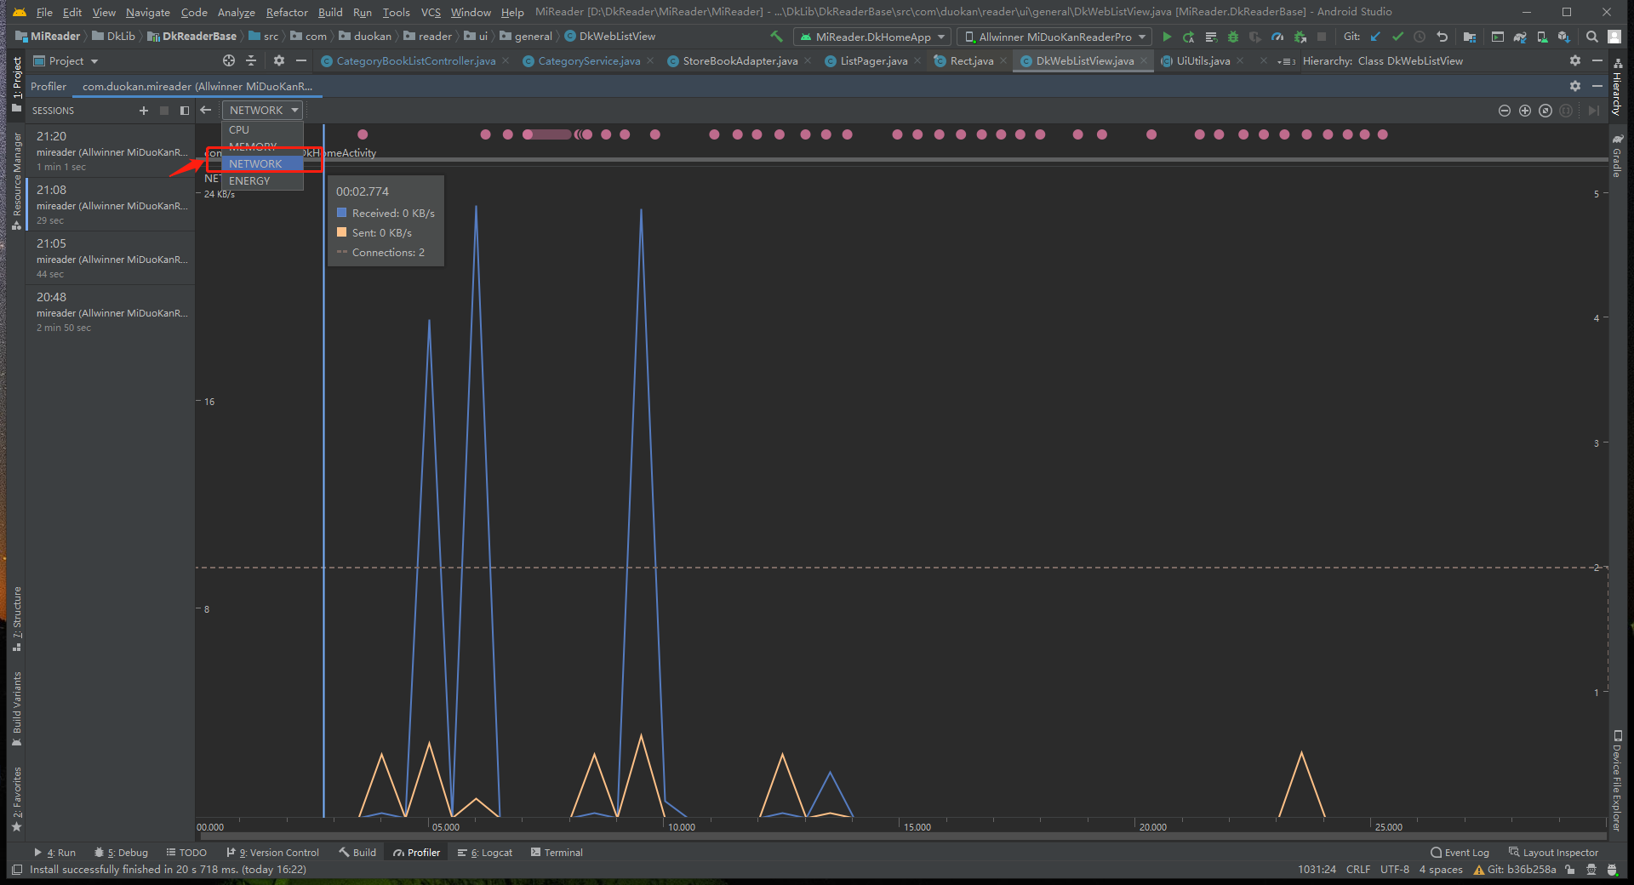
Task: Select ENERGY in profiler dropdown list
Action: pyautogui.click(x=262, y=181)
